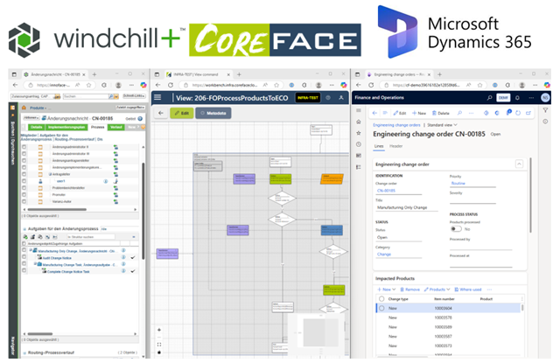Viewport: 560px width, 363px height.
Task: Switch to the Implementierungsplan tab
Action: 66,127
